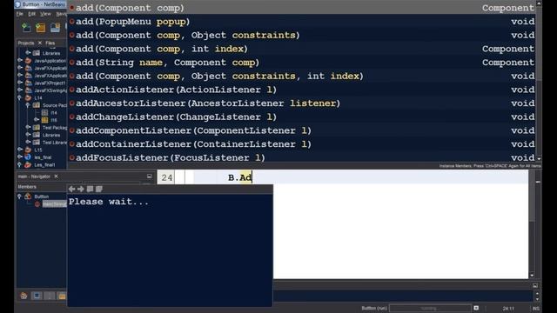The height and width of the screenshot is (313, 557).
Task: Toggle Show Inherited Members filter
Action: [x=23, y=296]
